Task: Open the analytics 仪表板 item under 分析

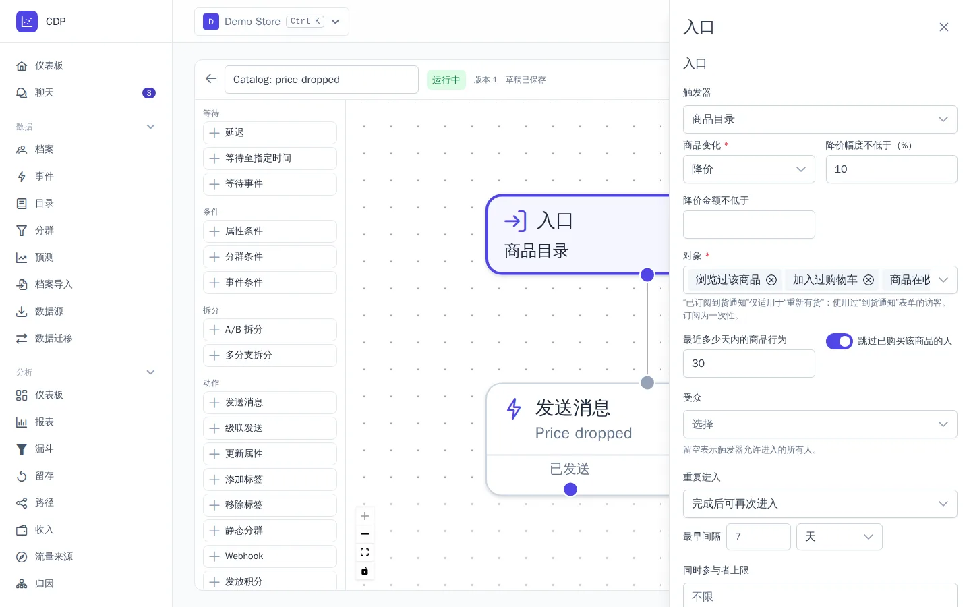Action: [86, 395]
